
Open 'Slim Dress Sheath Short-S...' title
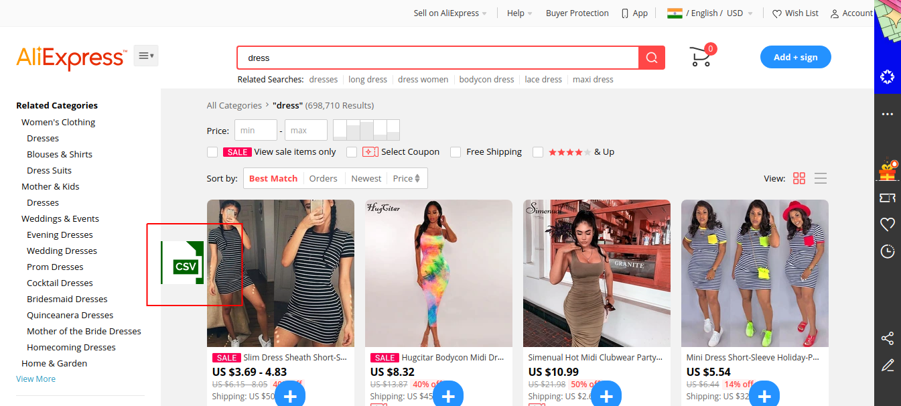295,358
